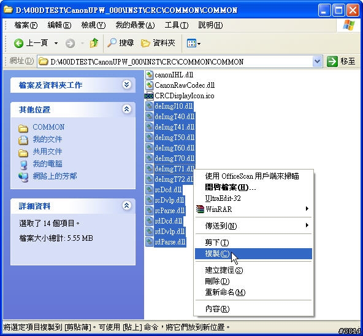Select file name deImgT70.dll
363x336 pixels.
(175, 158)
